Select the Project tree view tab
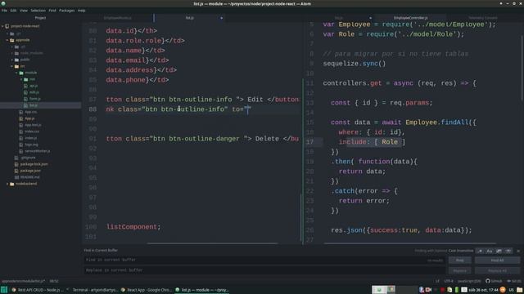Viewport: 524px width, 294px height. (x=40, y=18)
